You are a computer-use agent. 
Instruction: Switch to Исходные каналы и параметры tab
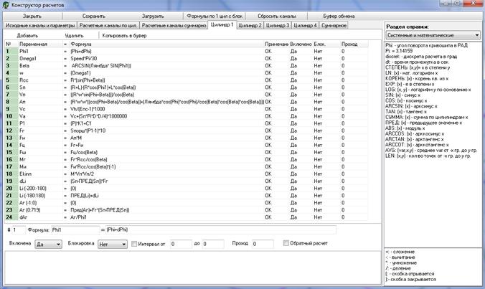point(40,25)
